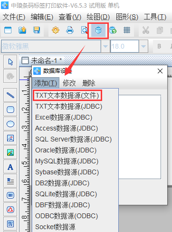The height and width of the screenshot is (232, 172).
Task: Select the ellipse tool
Action: (x=10, y=124)
